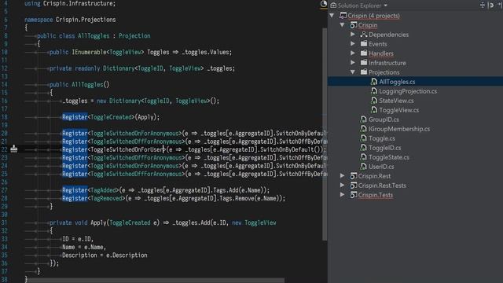Collapse the Projections folder
503x283 pixels.
(353, 72)
